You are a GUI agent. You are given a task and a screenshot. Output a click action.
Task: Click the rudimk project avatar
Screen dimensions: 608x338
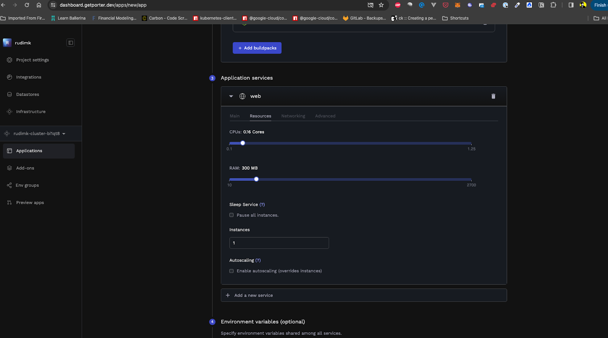tap(7, 43)
